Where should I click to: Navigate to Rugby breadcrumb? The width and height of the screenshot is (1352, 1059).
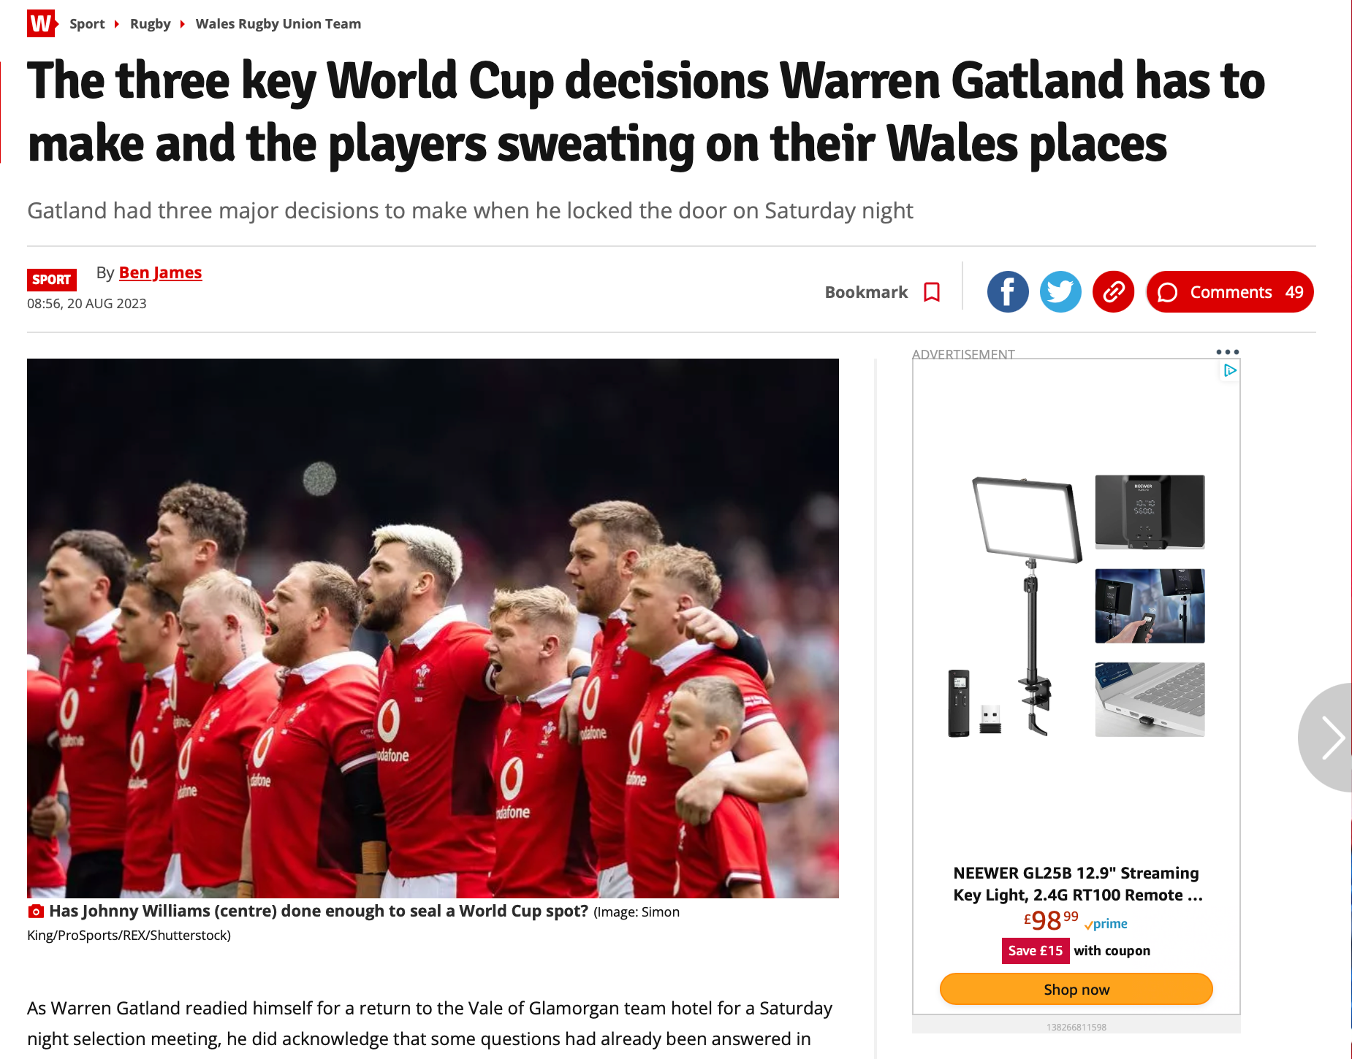[x=150, y=23]
